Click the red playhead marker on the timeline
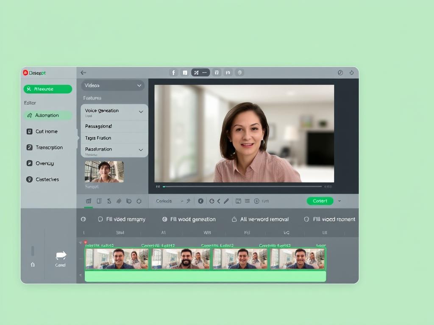 click(86, 242)
